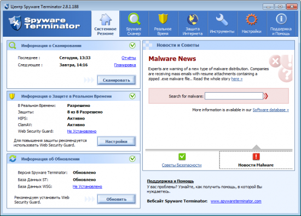Open Настройки gear tab in toolbar
The width and height of the screenshot is (301, 216).
[252, 24]
